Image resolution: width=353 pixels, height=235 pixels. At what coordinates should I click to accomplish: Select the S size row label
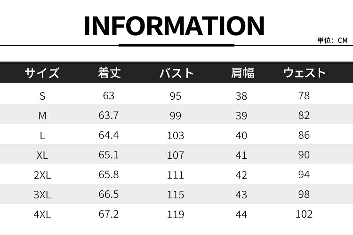coord(42,96)
